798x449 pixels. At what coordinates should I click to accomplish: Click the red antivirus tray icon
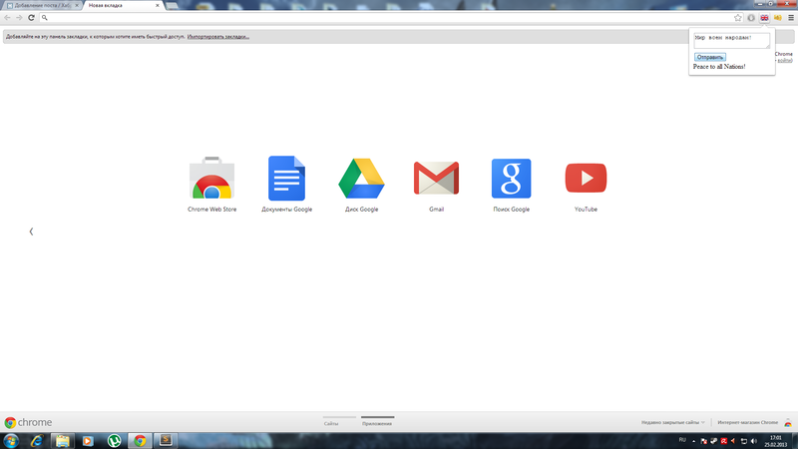point(724,441)
